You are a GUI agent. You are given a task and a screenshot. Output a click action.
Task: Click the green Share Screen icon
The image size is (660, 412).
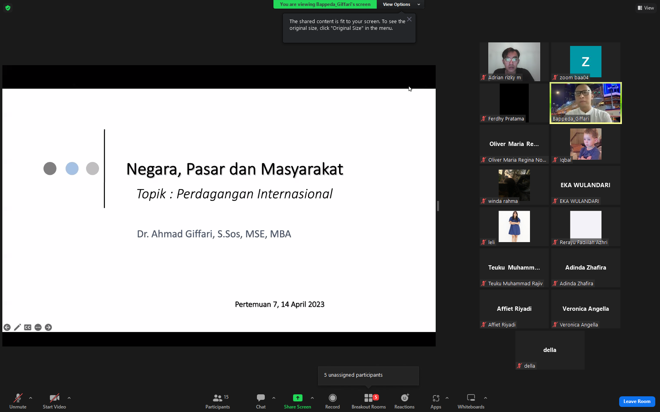coord(297,398)
